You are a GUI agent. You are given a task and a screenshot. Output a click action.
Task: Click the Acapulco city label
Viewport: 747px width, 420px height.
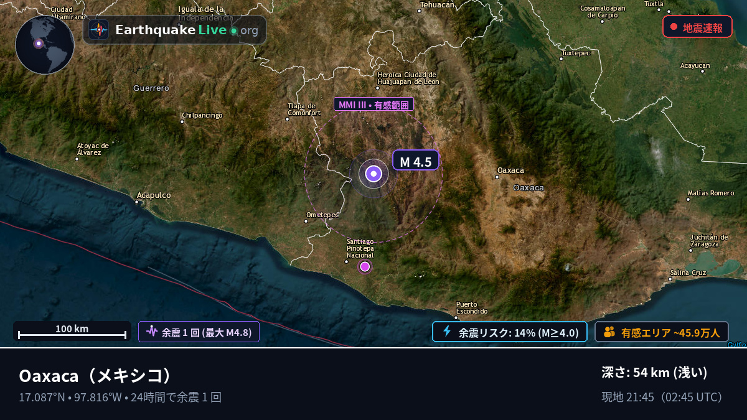(154, 195)
